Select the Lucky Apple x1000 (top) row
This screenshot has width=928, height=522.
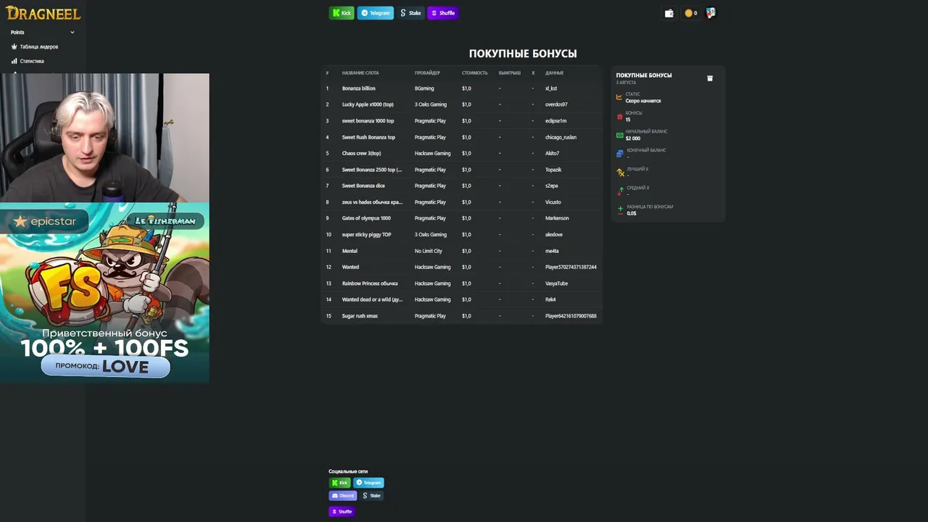tap(462, 104)
